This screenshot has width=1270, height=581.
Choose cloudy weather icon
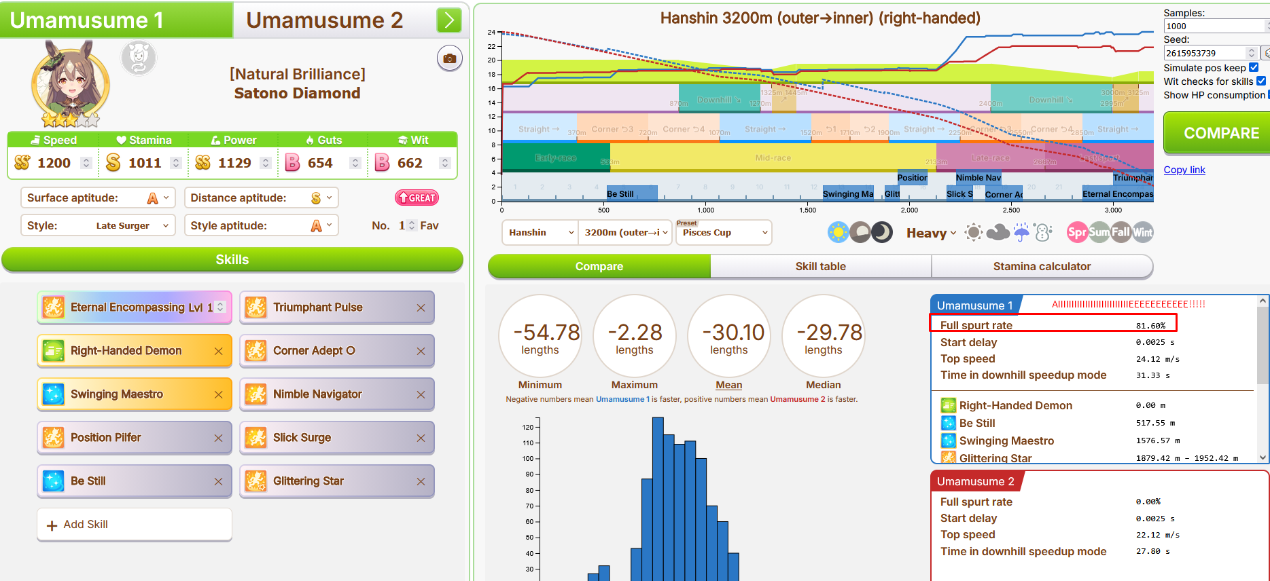point(998,233)
